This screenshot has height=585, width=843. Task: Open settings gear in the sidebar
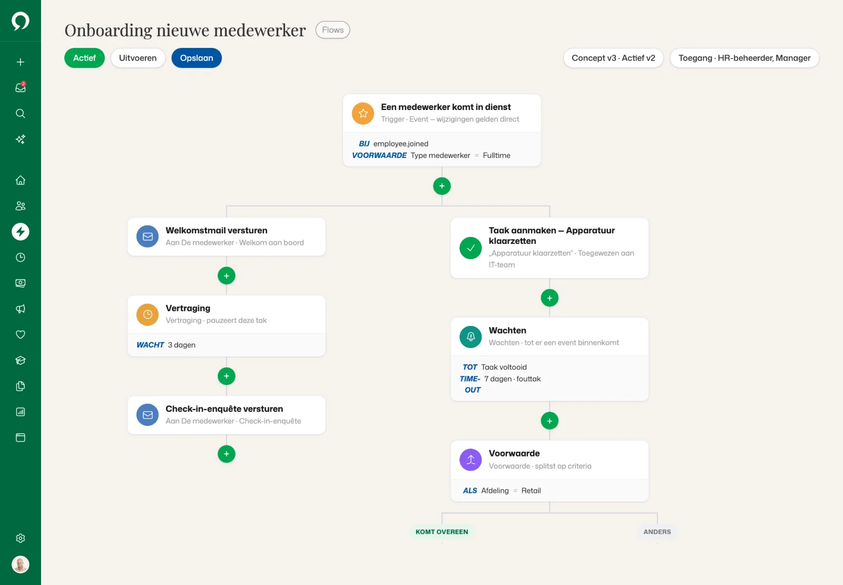tap(21, 538)
